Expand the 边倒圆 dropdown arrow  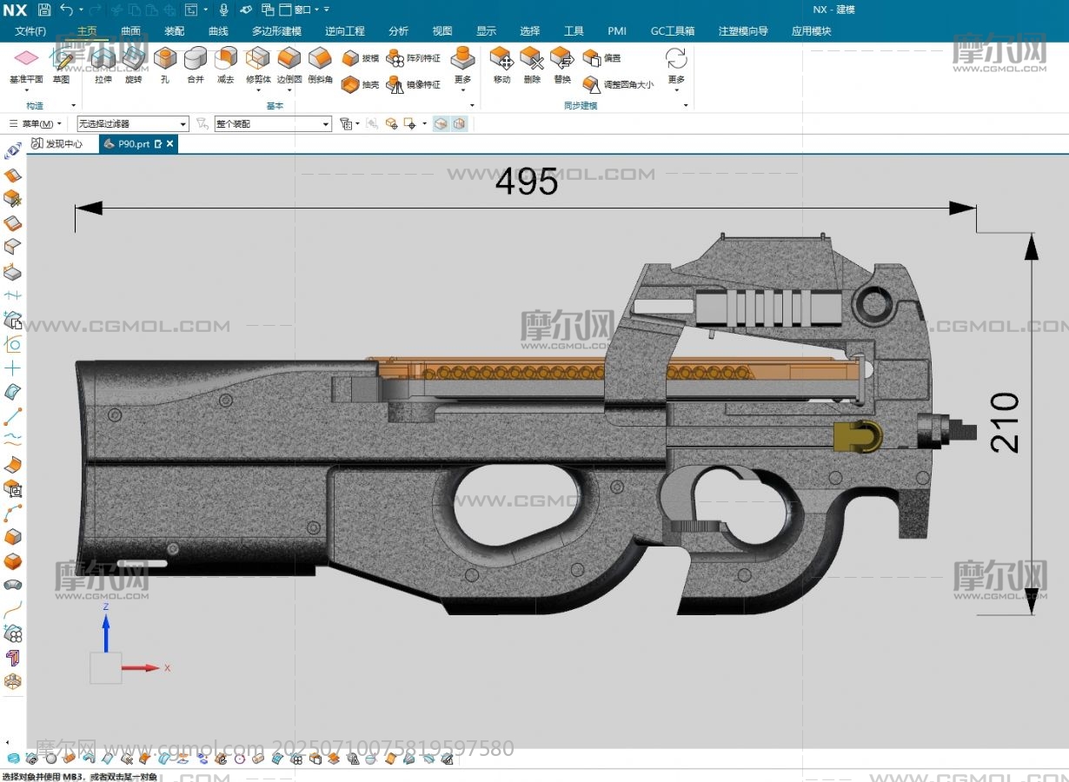click(x=289, y=89)
